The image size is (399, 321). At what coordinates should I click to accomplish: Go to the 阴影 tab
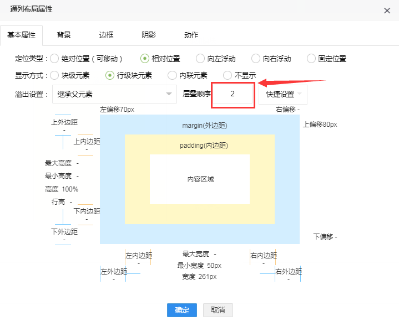pyautogui.click(x=149, y=35)
